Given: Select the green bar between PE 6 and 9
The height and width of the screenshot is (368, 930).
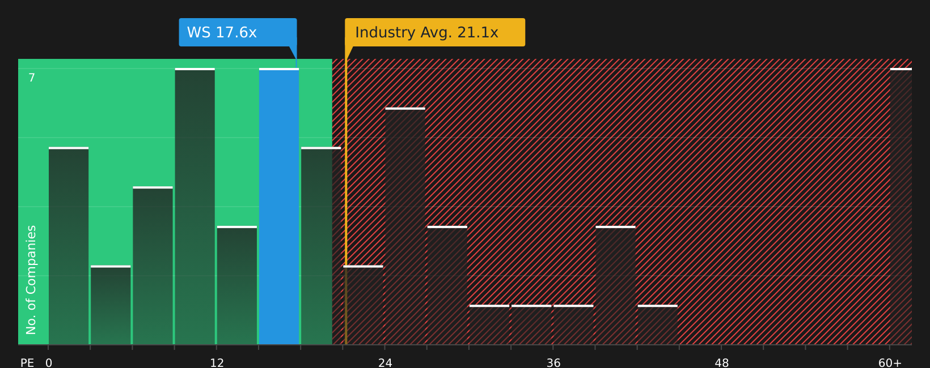Looking at the screenshot, I should pos(153,266).
